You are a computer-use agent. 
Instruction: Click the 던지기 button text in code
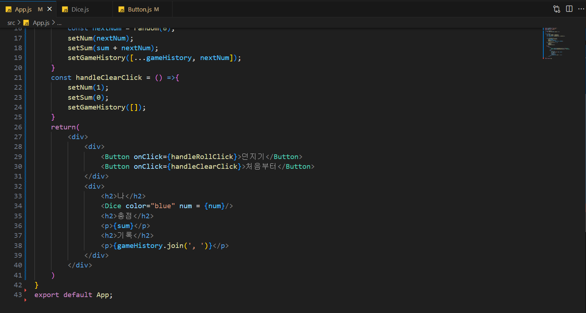[253, 157]
